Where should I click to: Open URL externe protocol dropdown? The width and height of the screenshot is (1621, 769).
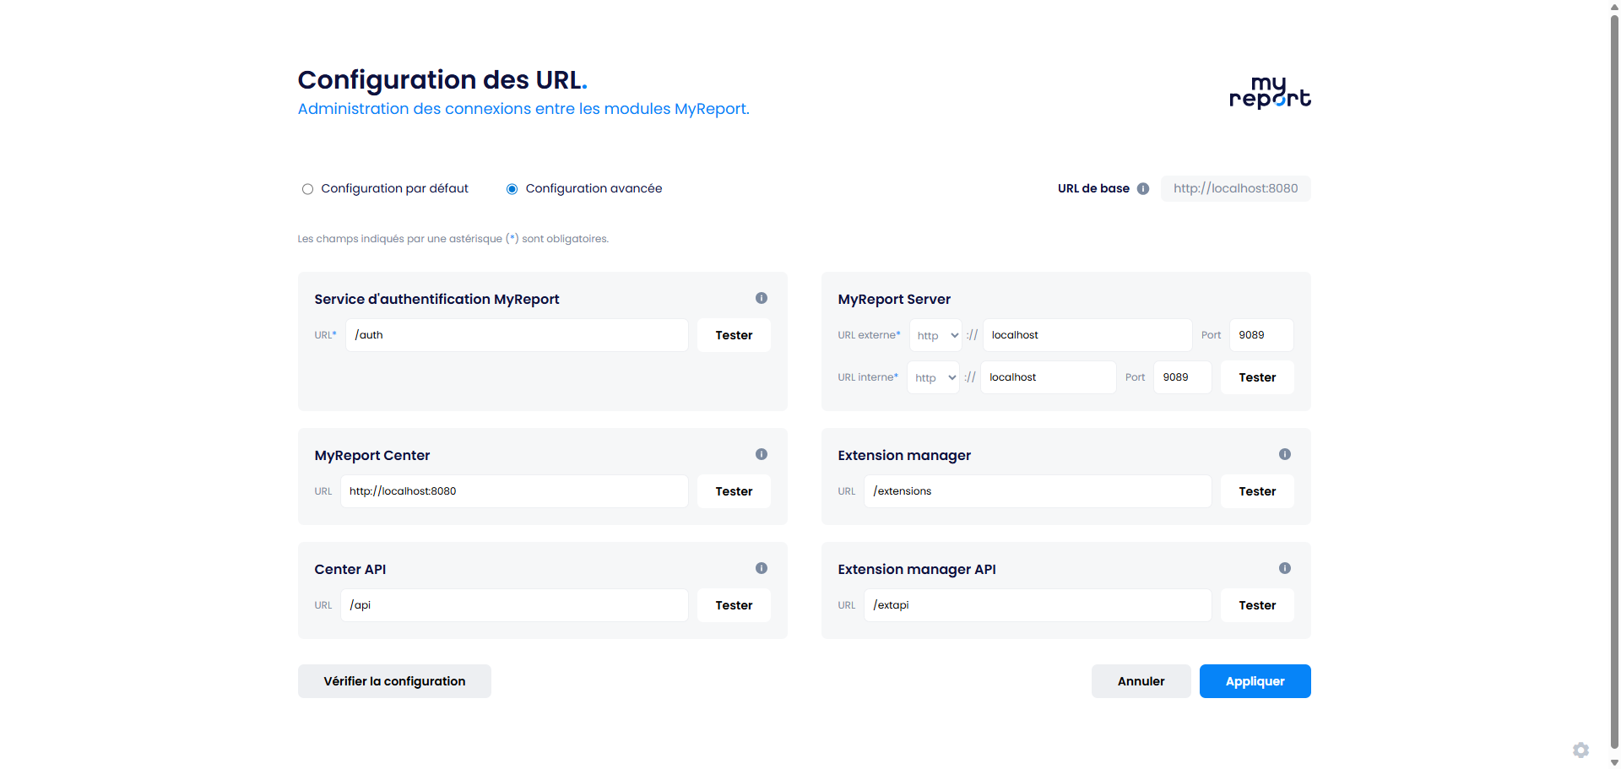click(x=935, y=335)
